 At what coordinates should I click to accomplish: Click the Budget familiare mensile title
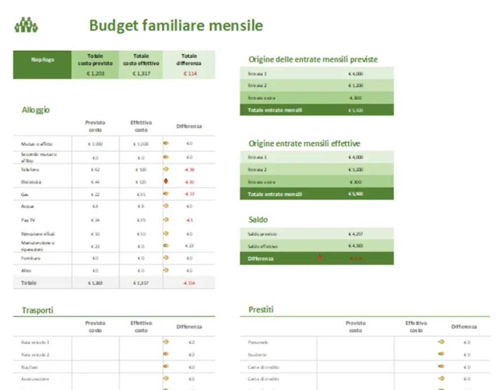[176, 26]
